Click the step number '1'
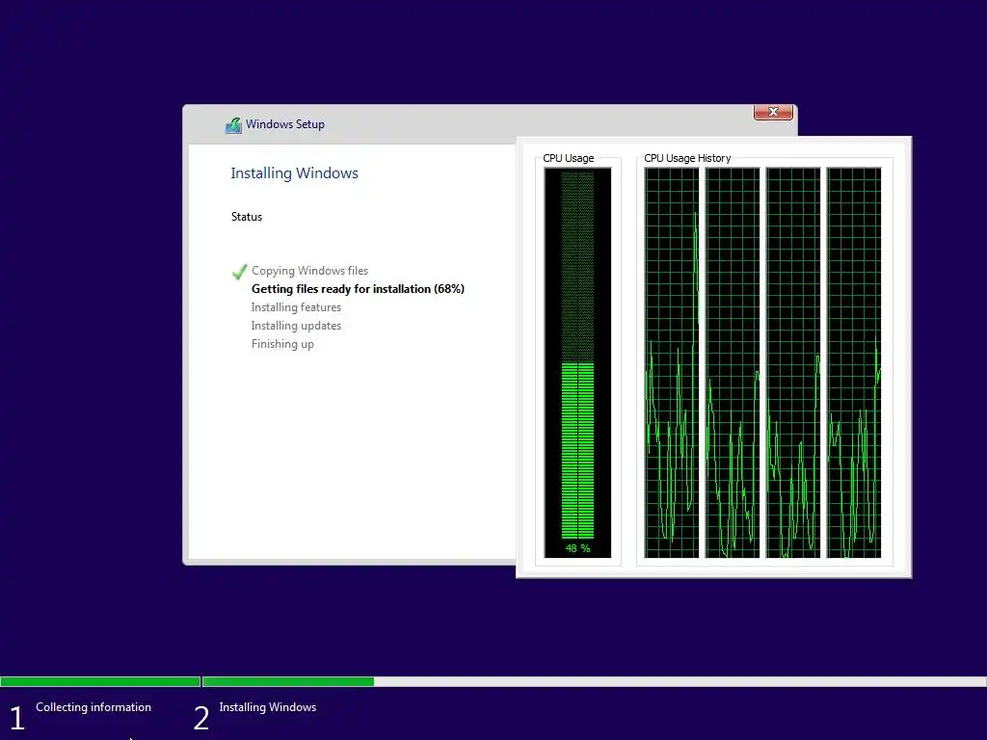Image resolution: width=987 pixels, height=740 pixels. tap(17, 718)
